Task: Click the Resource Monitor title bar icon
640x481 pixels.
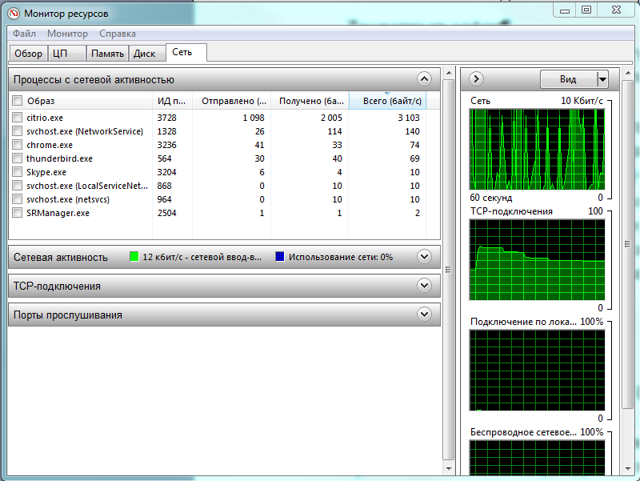Action: [x=14, y=14]
